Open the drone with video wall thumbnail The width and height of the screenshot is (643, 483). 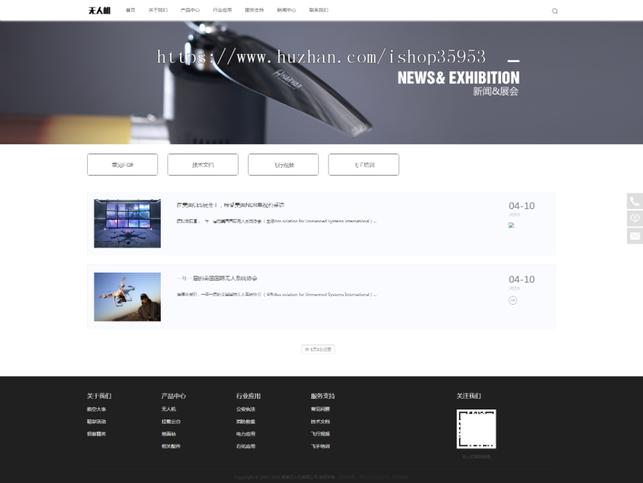128,223
